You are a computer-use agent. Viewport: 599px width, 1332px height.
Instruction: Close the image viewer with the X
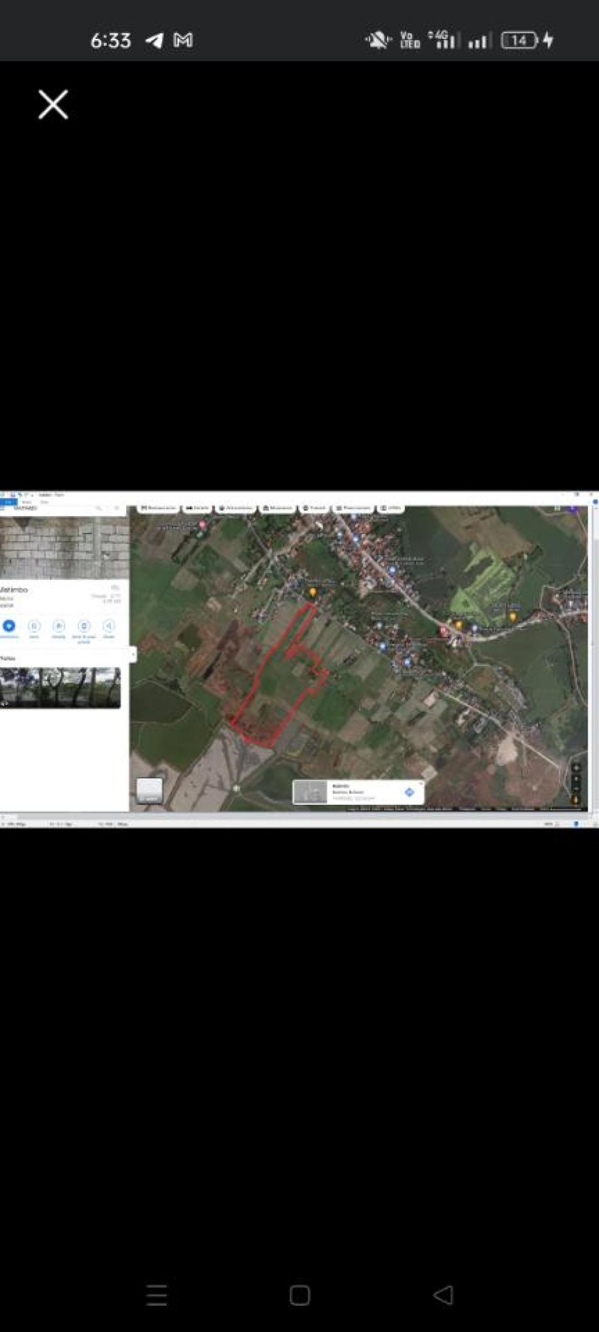tap(53, 104)
